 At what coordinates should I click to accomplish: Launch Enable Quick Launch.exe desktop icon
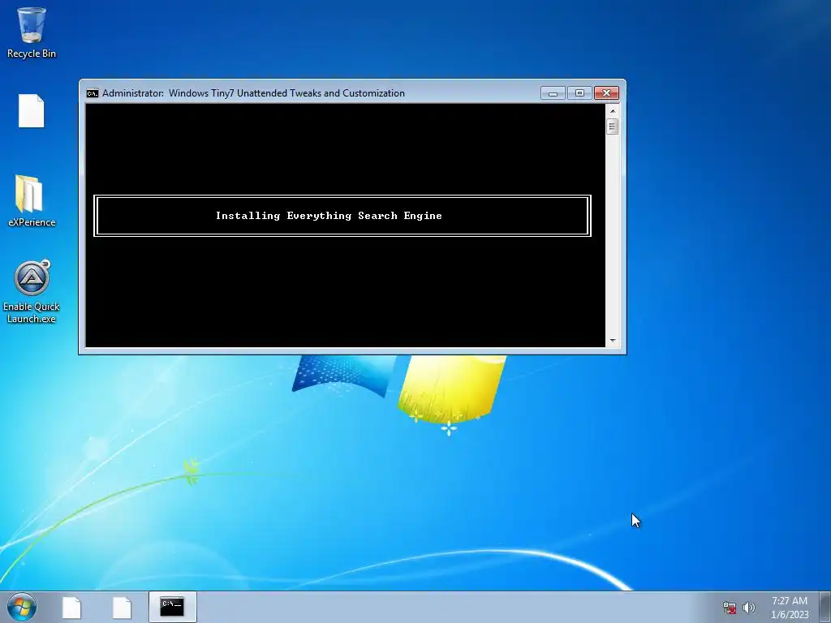32,291
